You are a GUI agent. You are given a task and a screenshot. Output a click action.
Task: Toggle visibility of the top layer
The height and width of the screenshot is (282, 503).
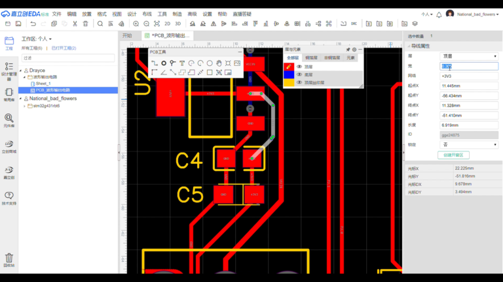[x=299, y=67]
